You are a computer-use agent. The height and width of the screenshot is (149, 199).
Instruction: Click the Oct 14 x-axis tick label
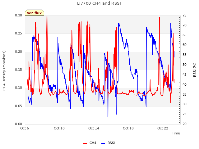(x=94, y=128)
